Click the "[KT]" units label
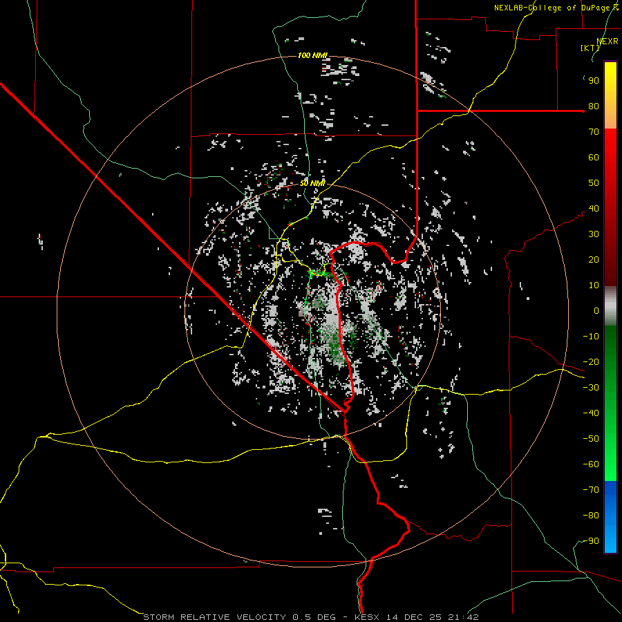Screen dimensions: 622x622 tap(590, 48)
